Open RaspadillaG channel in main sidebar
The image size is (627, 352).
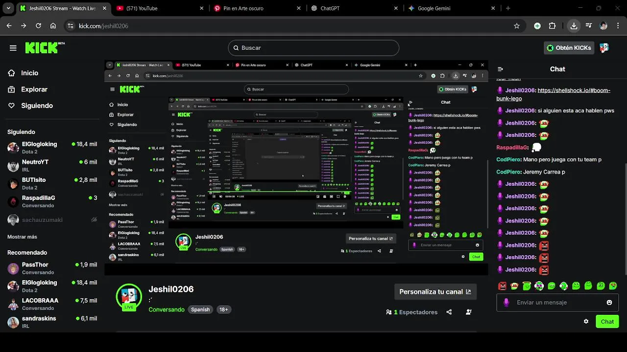pyautogui.click(x=52, y=201)
